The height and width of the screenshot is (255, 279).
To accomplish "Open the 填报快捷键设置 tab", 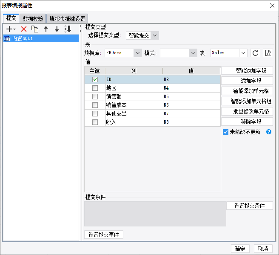I will coord(67,19).
